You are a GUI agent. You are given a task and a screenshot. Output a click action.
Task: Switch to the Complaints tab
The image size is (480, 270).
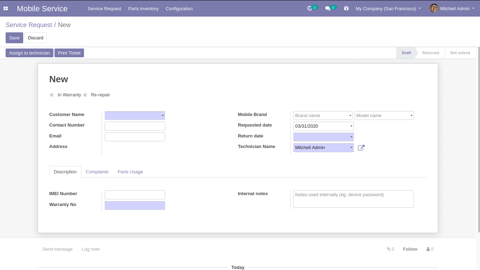[x=97, y=172]
